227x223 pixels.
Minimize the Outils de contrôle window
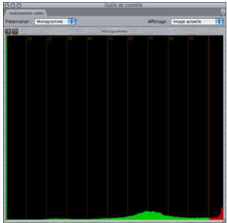[x=13, y=5]
